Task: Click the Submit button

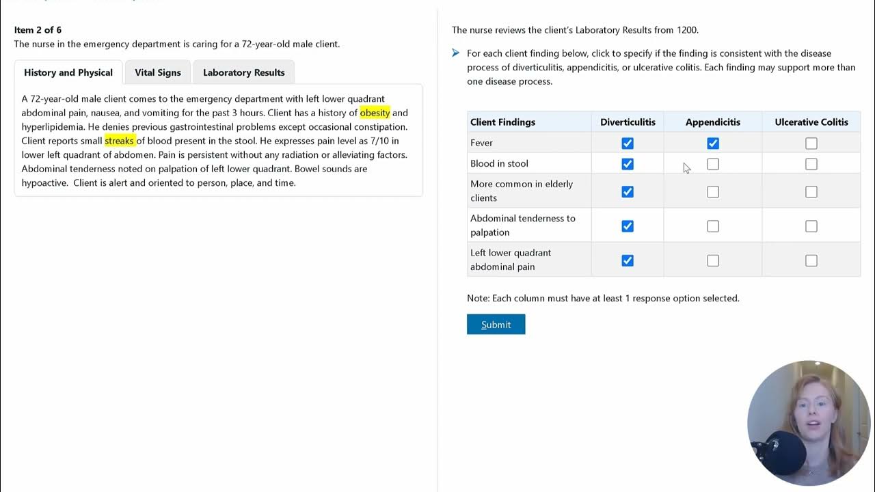Action: coord(496,325)
